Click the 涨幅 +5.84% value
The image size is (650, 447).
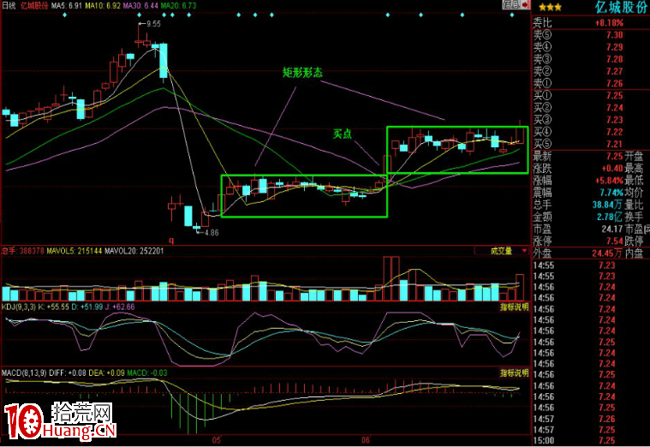coord(610,181)
